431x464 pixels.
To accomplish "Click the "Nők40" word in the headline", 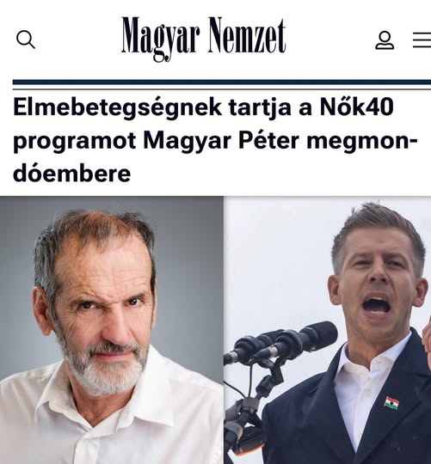I will pos(356,107).
